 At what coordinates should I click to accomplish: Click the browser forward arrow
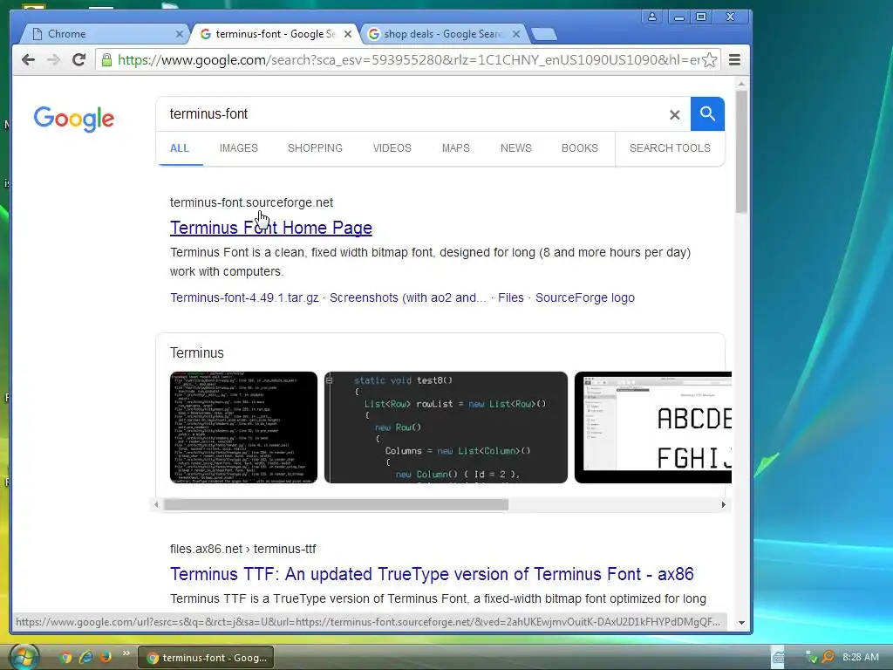(53, 60)
